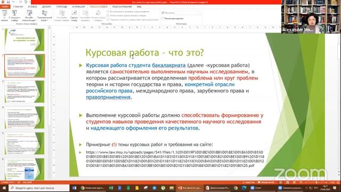Open Word icon on taskbar
This screenshot has width=341, height=192.
(74, 188)
